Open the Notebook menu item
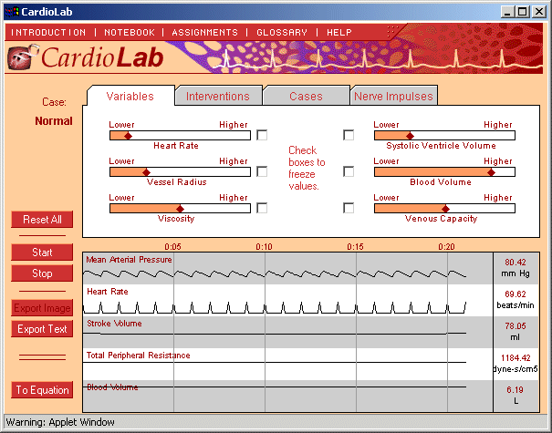 point(130,32)
